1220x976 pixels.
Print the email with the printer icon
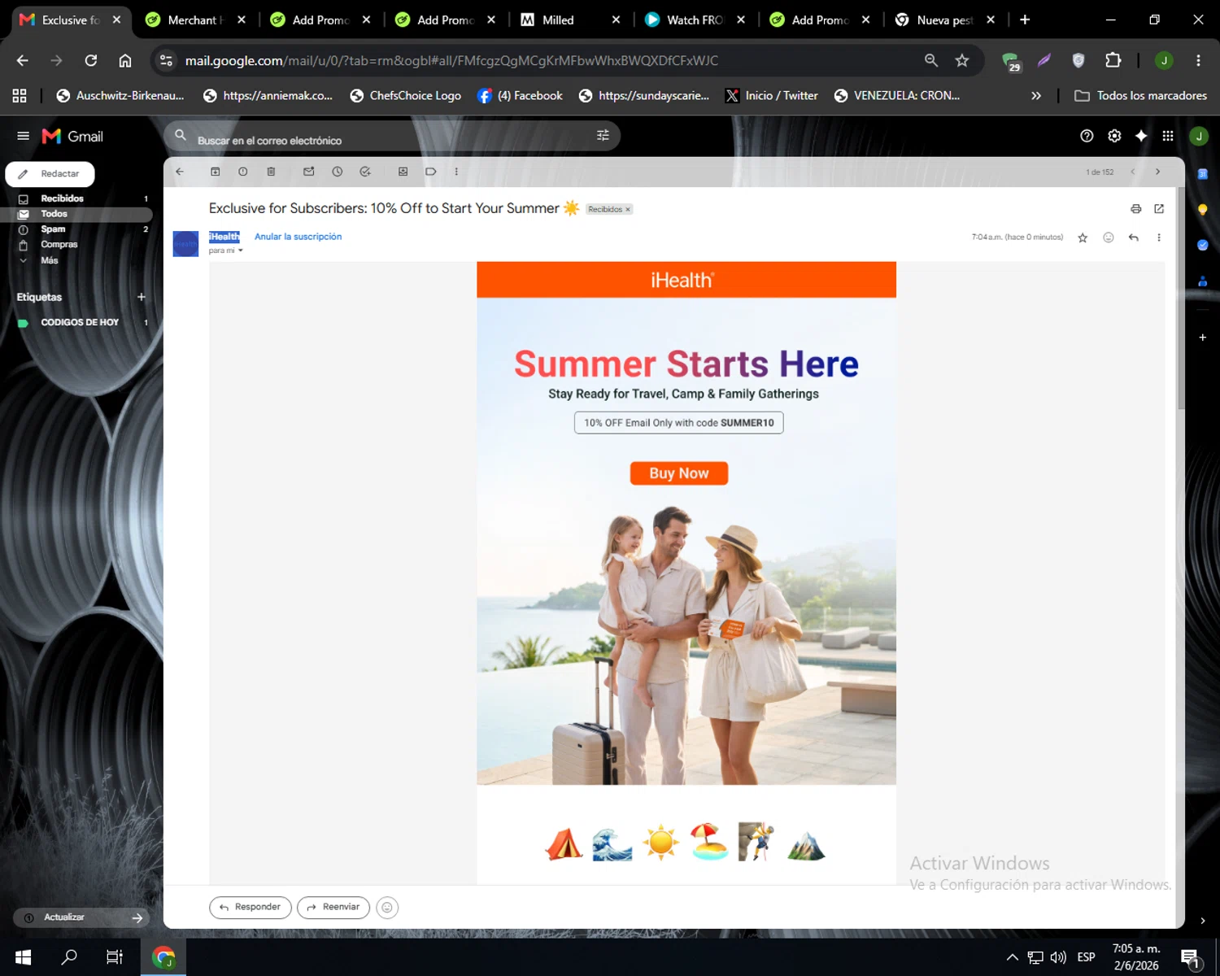pyautogui.click(x=1136, y=209)
